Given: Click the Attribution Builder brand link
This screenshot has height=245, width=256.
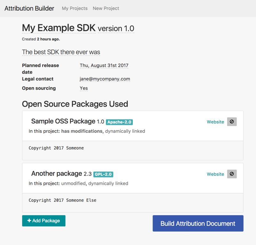Looking at the screenshot, I should coord(28,8).
